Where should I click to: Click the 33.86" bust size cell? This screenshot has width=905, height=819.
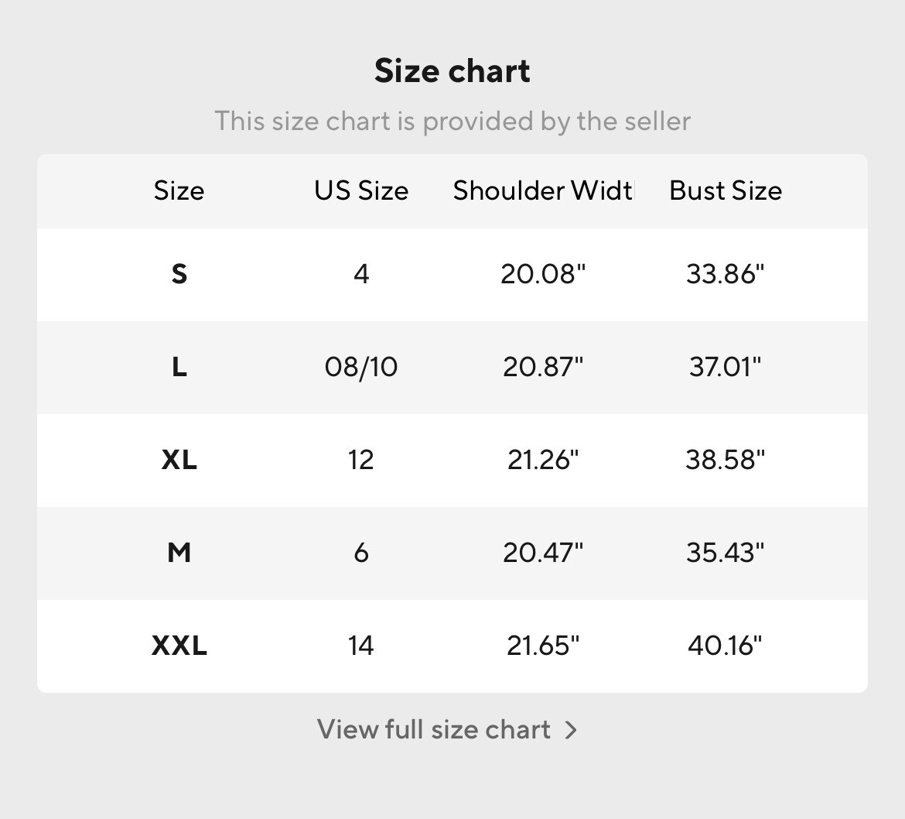(x=726, y=274)
